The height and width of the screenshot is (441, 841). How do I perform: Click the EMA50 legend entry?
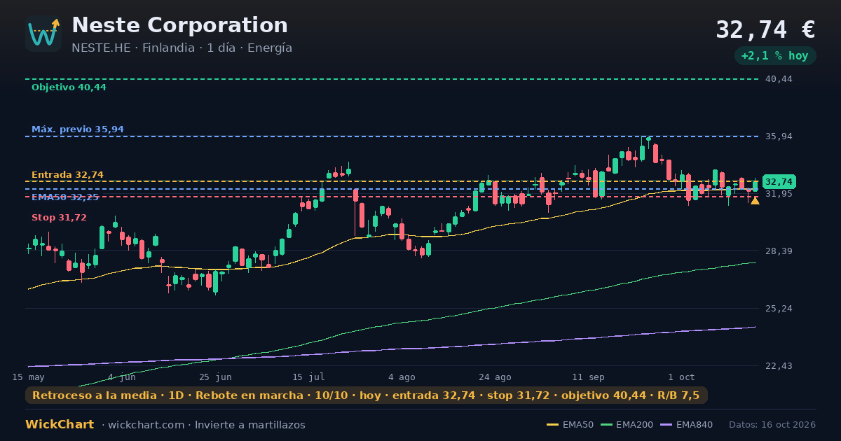(570, 425)
